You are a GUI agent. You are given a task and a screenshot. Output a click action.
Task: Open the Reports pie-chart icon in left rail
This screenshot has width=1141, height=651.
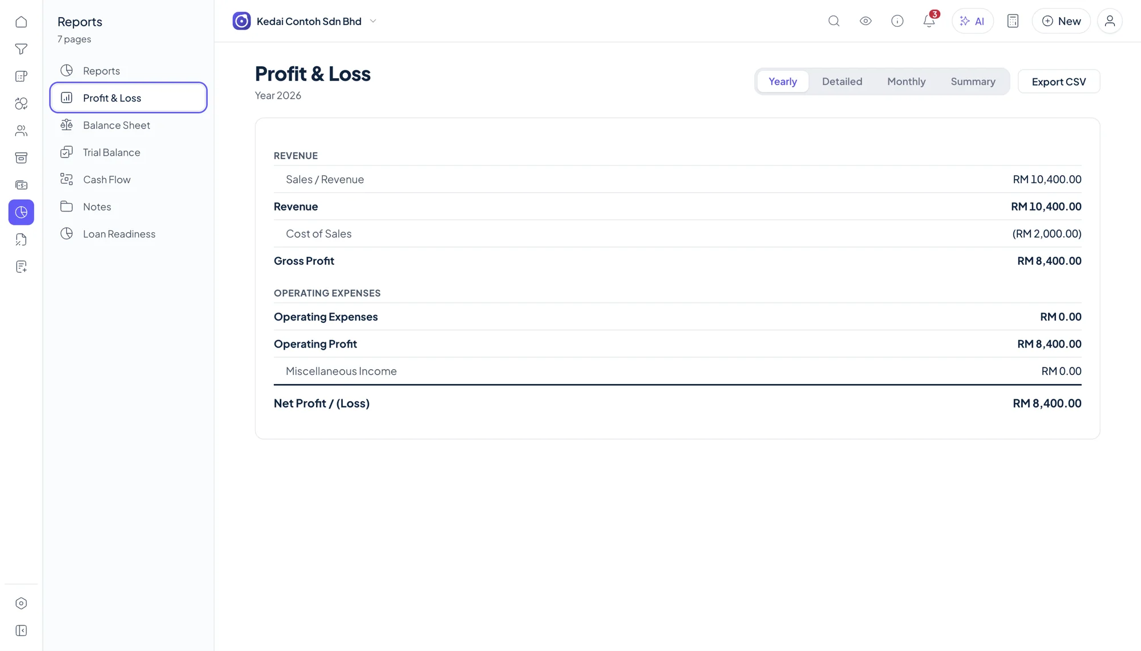tap(21, 212)
